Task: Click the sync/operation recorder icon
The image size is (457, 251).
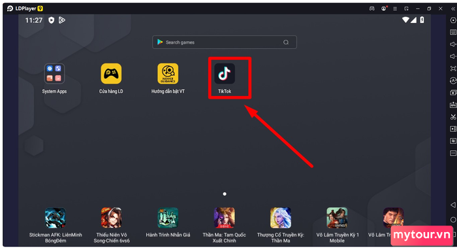Action: (453, 80)
